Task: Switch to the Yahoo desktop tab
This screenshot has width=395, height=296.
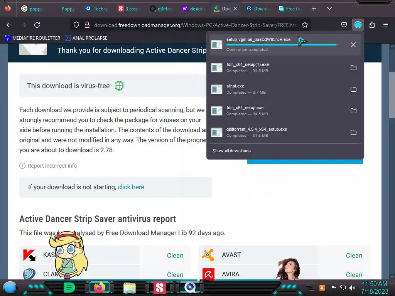Action: tap(194, 9)
